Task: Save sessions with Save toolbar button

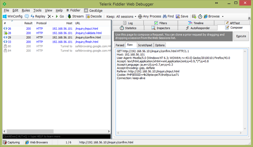Action: [x=182, y=16]
